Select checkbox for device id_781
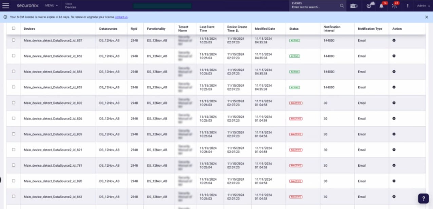Image resolution: width=433 pixels, height=209 pixels. [14, 165]
